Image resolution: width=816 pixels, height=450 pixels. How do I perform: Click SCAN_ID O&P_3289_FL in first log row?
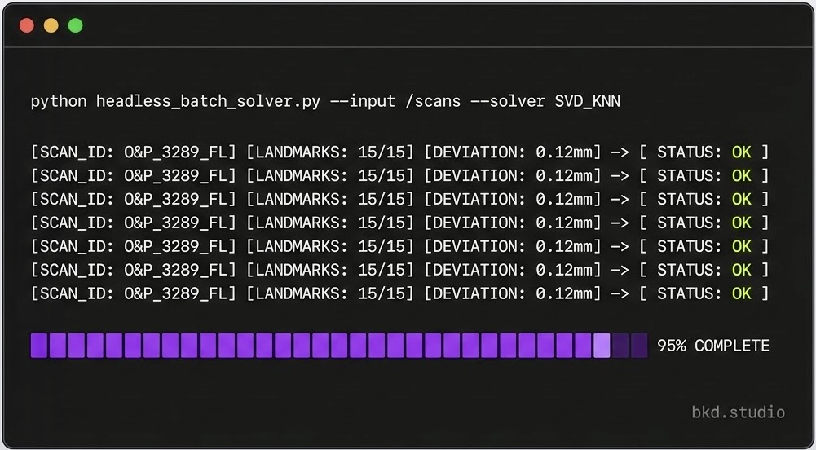(133, 152)
